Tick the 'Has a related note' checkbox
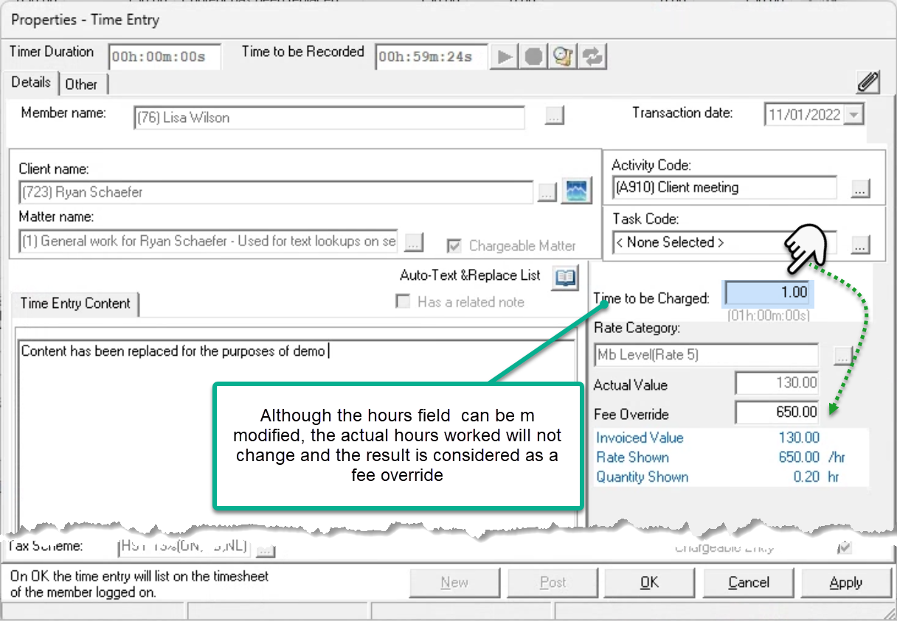The width and height of the screenshot is (897, 621). (403, 301)
